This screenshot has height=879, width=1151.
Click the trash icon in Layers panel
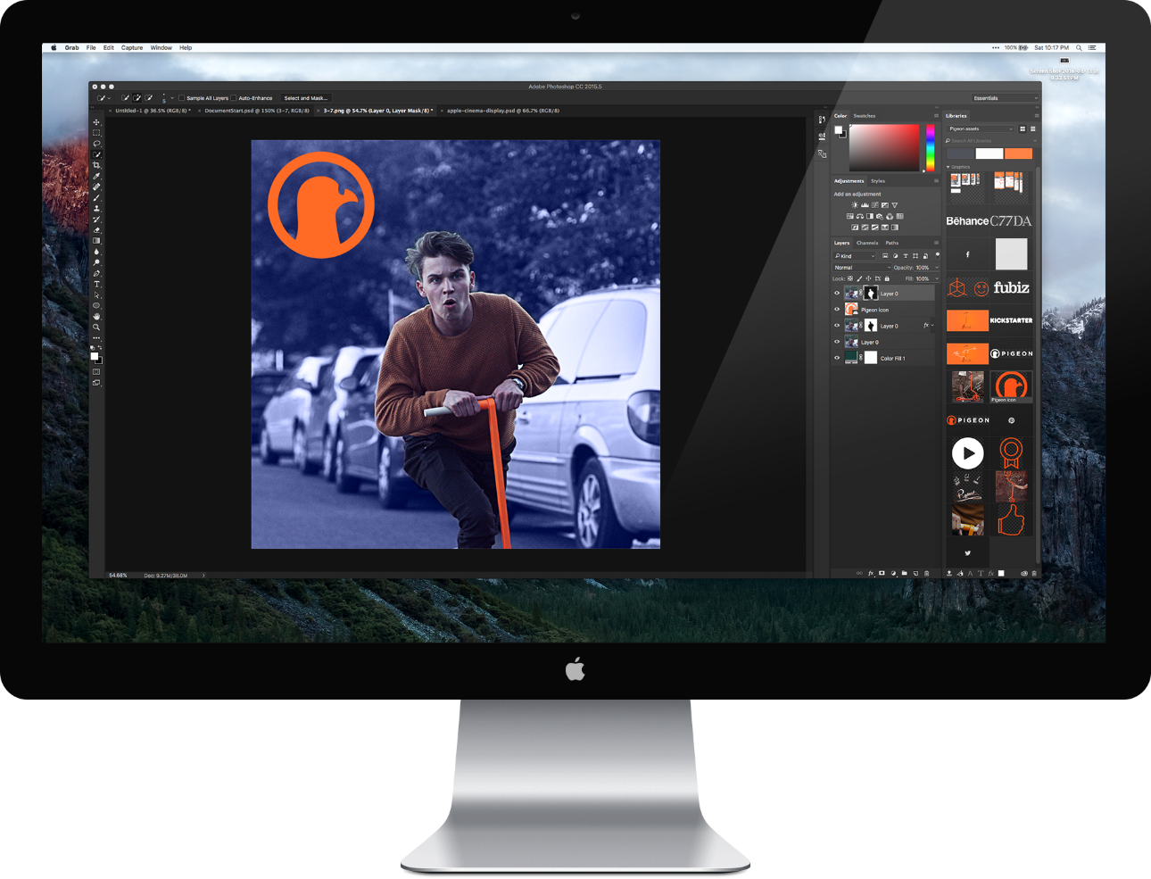pyautogui.click(x=926, y=573)
